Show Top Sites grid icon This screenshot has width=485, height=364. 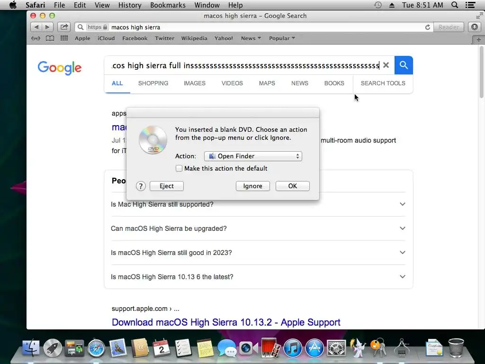click(64, 38)
